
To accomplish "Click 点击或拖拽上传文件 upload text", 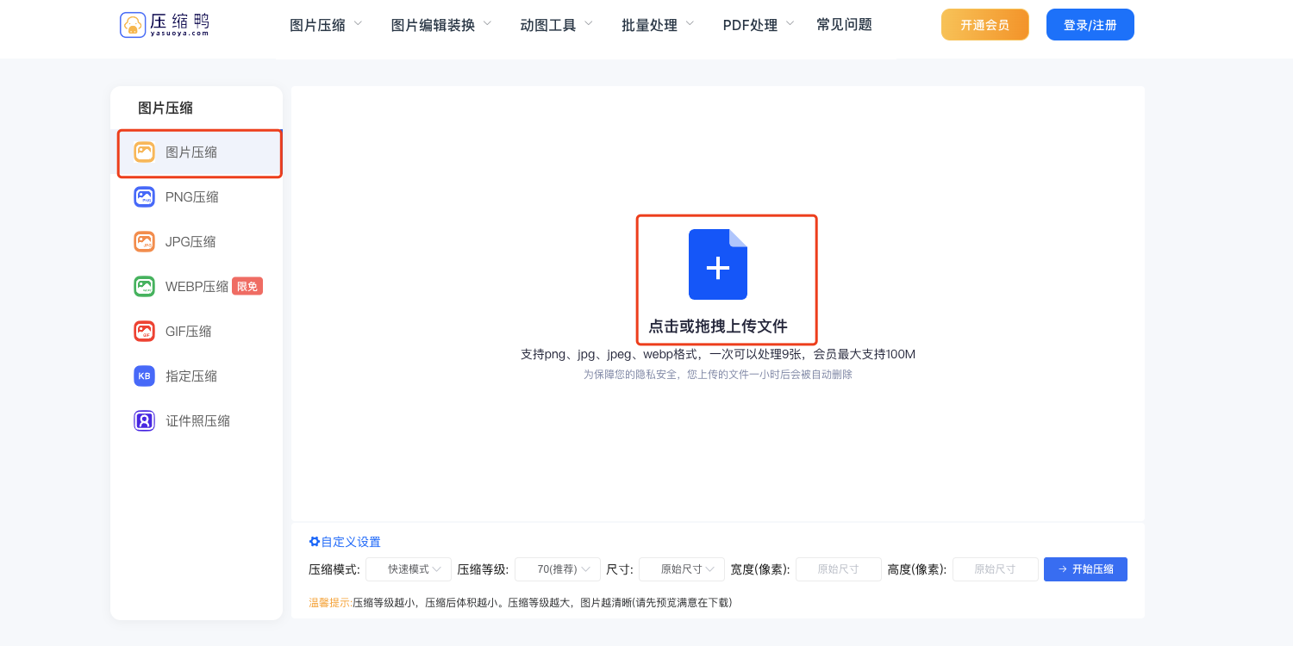I will (x=718, y=326).
